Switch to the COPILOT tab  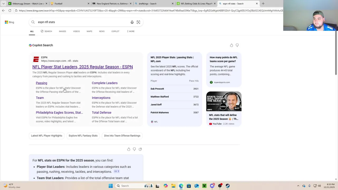point(115,31)
